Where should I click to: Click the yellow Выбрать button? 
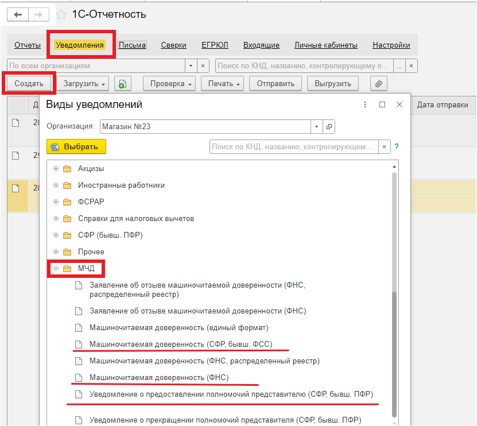pyautogui.click(x=76, y=146)
